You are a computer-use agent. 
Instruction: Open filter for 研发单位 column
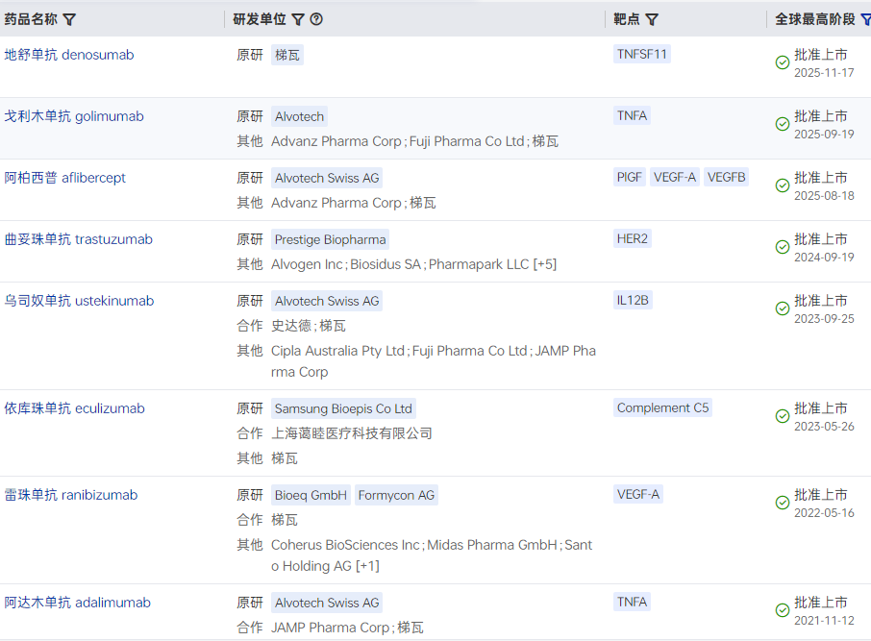point(298,19)
